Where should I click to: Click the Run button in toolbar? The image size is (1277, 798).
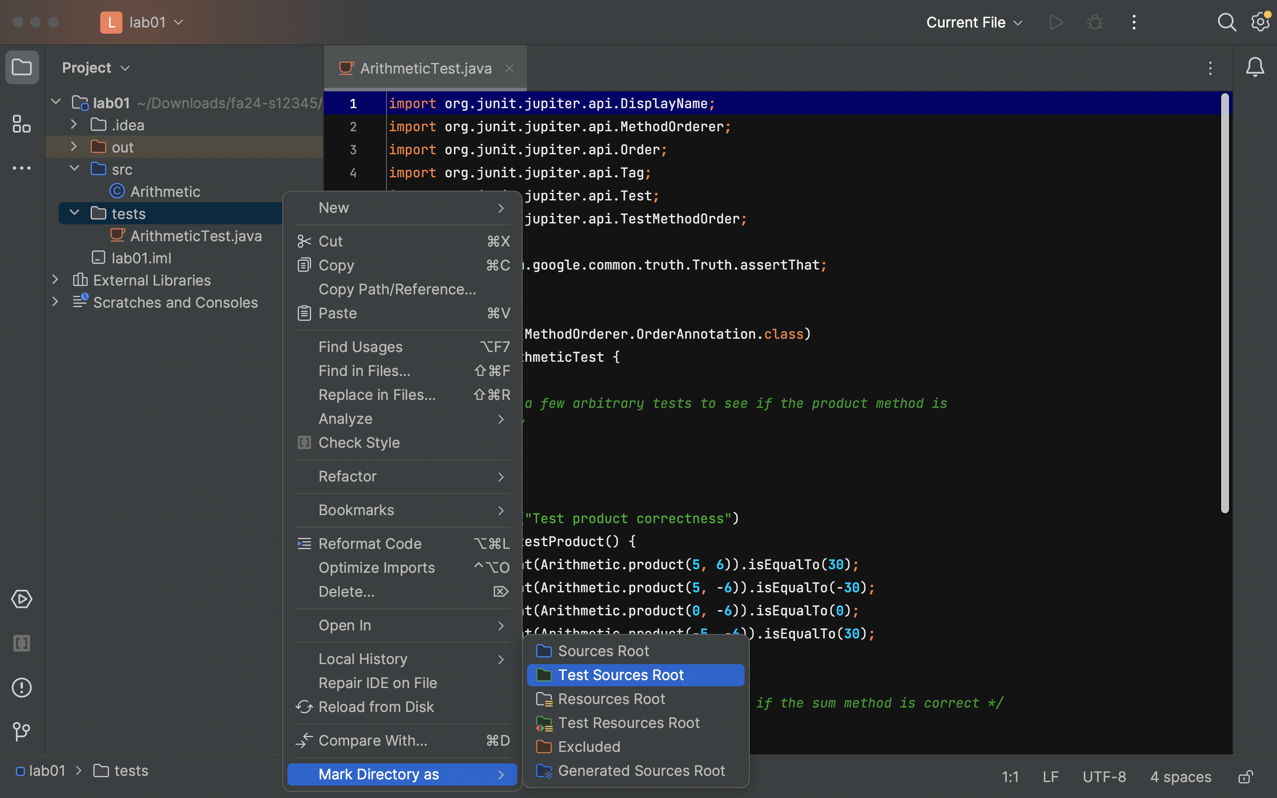click(x=1056, y=22)
